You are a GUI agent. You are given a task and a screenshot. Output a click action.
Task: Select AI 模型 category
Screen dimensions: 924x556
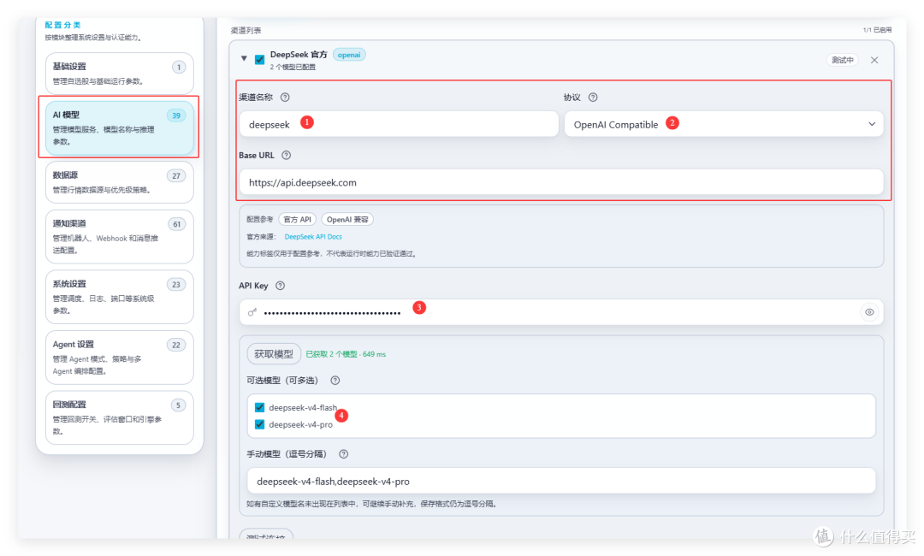(x=120, y=127)
